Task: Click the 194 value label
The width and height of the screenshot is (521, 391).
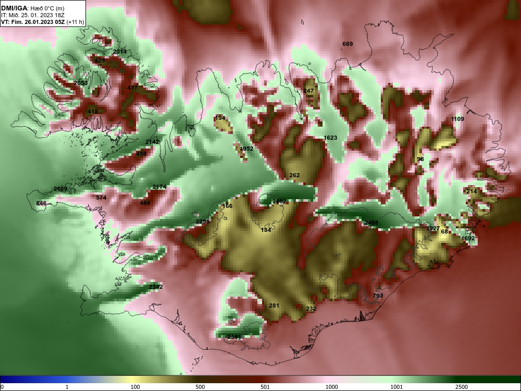Action: coord(220,118)
